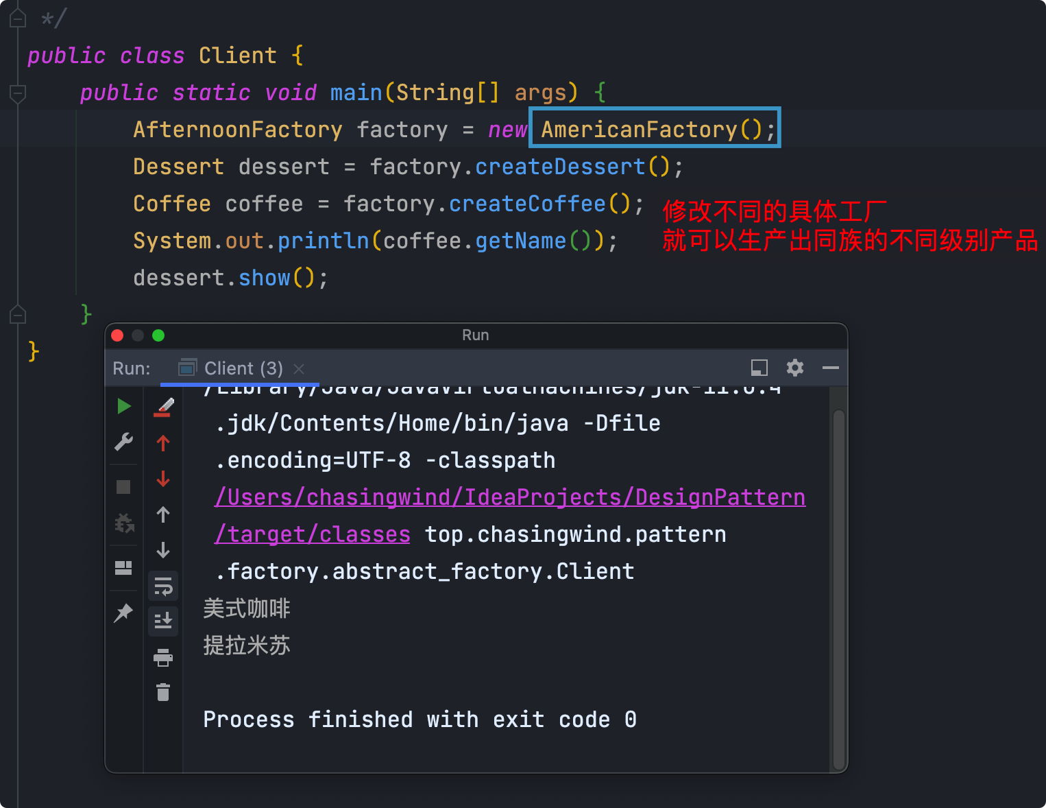Viewport: 1046px width, 808px height.
Task: Rerun Client with green play icon
Action: pyautogui.click(x=124, y=406)
